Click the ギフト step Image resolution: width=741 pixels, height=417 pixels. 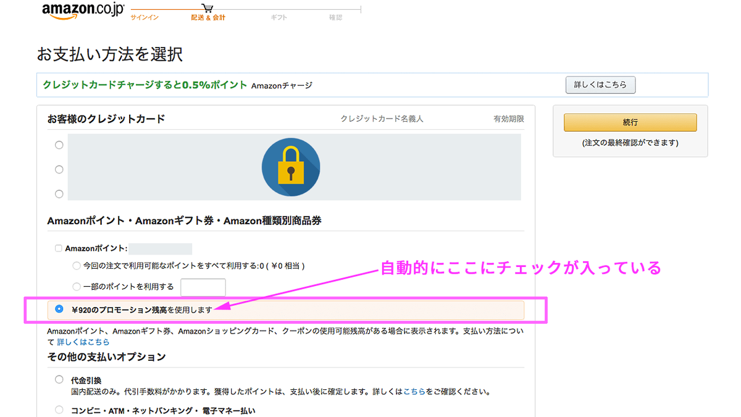point(279,18)
